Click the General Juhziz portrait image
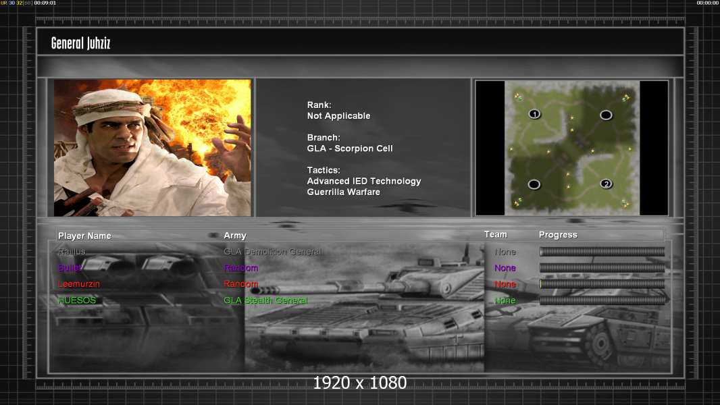The height and width of the screenshot is (405, 720). 153,148
